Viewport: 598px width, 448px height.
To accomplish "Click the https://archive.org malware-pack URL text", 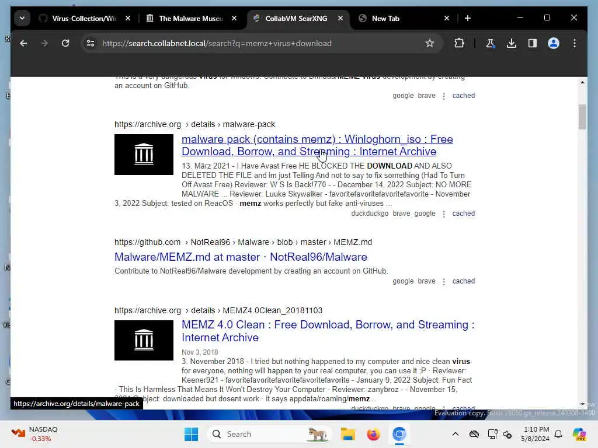I will 194,125.
